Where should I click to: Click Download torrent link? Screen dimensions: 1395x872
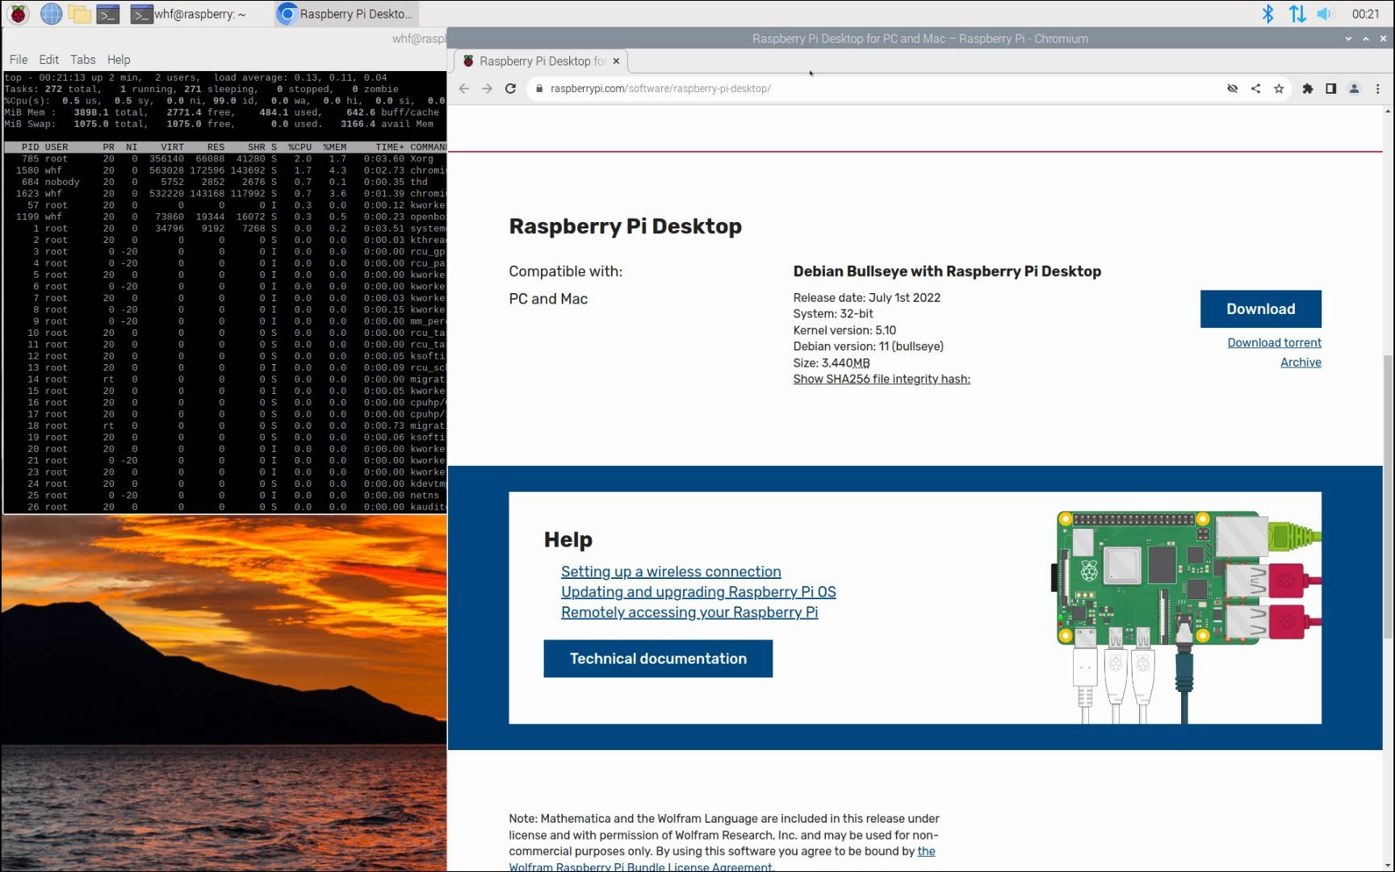(1275, 343)
